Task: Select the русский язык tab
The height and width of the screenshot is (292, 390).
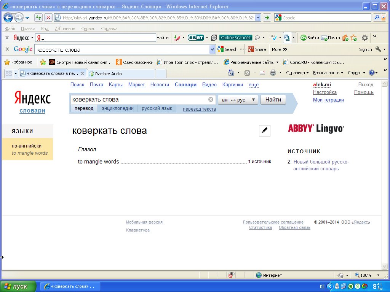Action: (157, 108)
